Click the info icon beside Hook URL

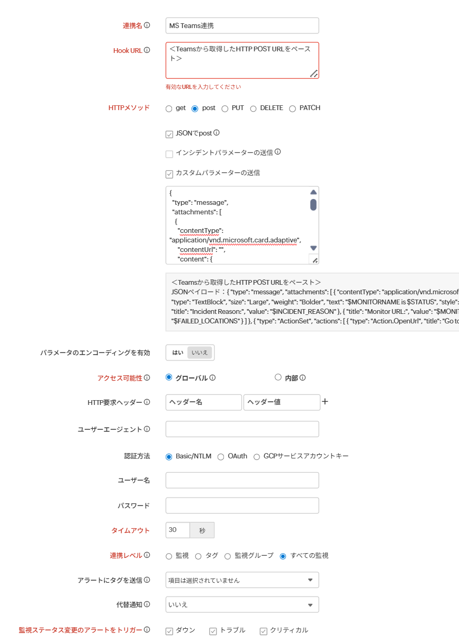click(x=147, y=50)
